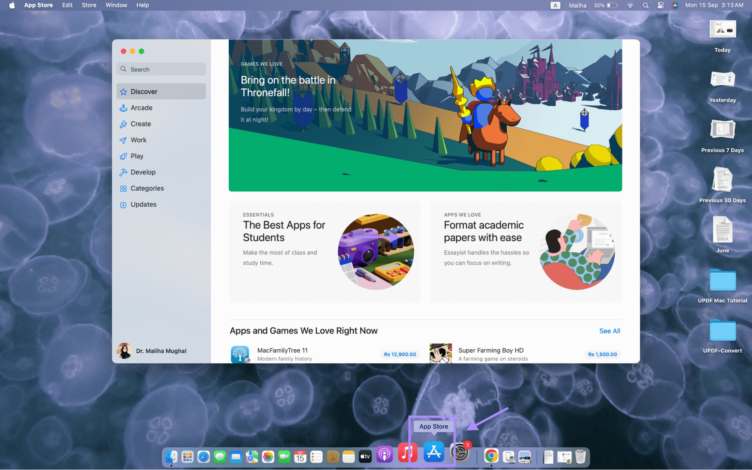Buy MacFamilyTree 11 for Rs 12,900.00
752x470 pixels.
(x=400, y=354)
